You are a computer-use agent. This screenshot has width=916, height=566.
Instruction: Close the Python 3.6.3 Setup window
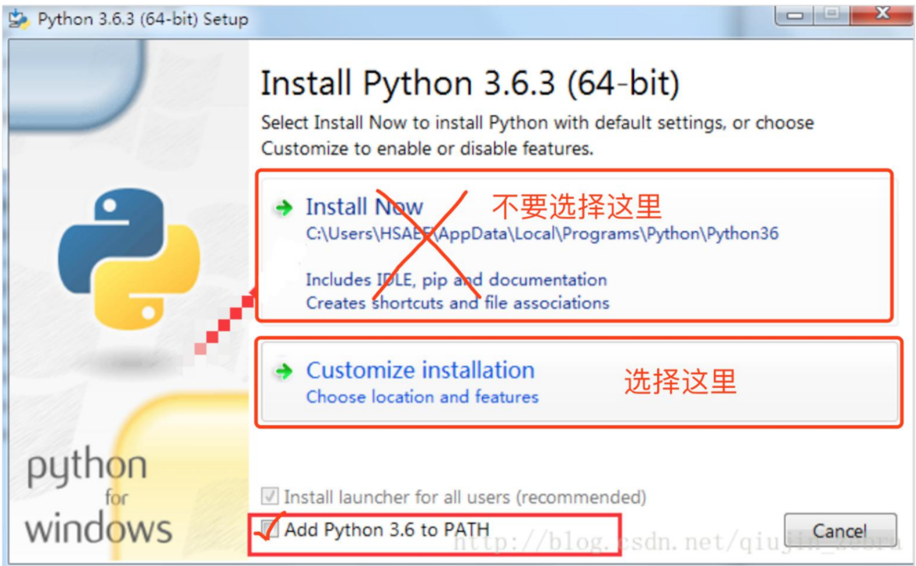(x=882, y=14)
